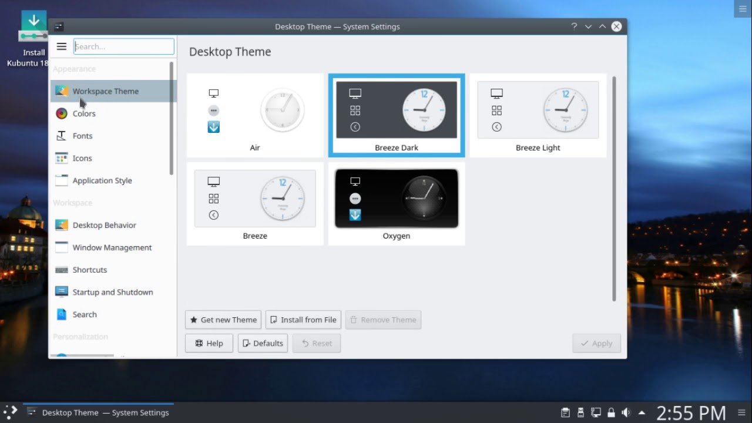Select the Breeze theme
Viewport: 752px width, 423px height.
tap(255, 204)
